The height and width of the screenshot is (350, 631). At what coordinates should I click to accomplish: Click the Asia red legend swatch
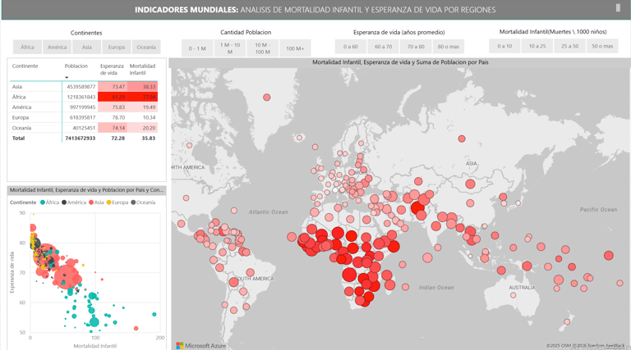point(91,202)
